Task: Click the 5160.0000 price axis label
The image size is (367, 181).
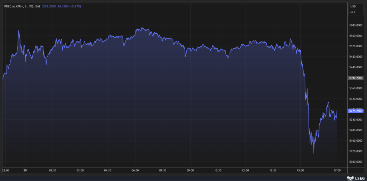Action: point(356,141)
